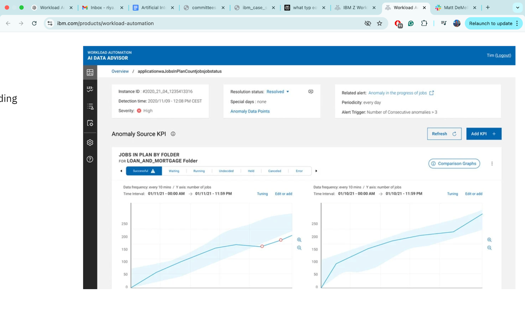Go back in browser history
Screen dimensions: 525x328
pos(8,23)
